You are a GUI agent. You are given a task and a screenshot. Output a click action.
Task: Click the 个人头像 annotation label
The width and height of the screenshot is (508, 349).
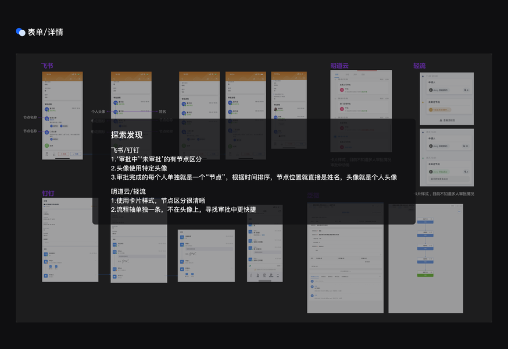(98, 112)
